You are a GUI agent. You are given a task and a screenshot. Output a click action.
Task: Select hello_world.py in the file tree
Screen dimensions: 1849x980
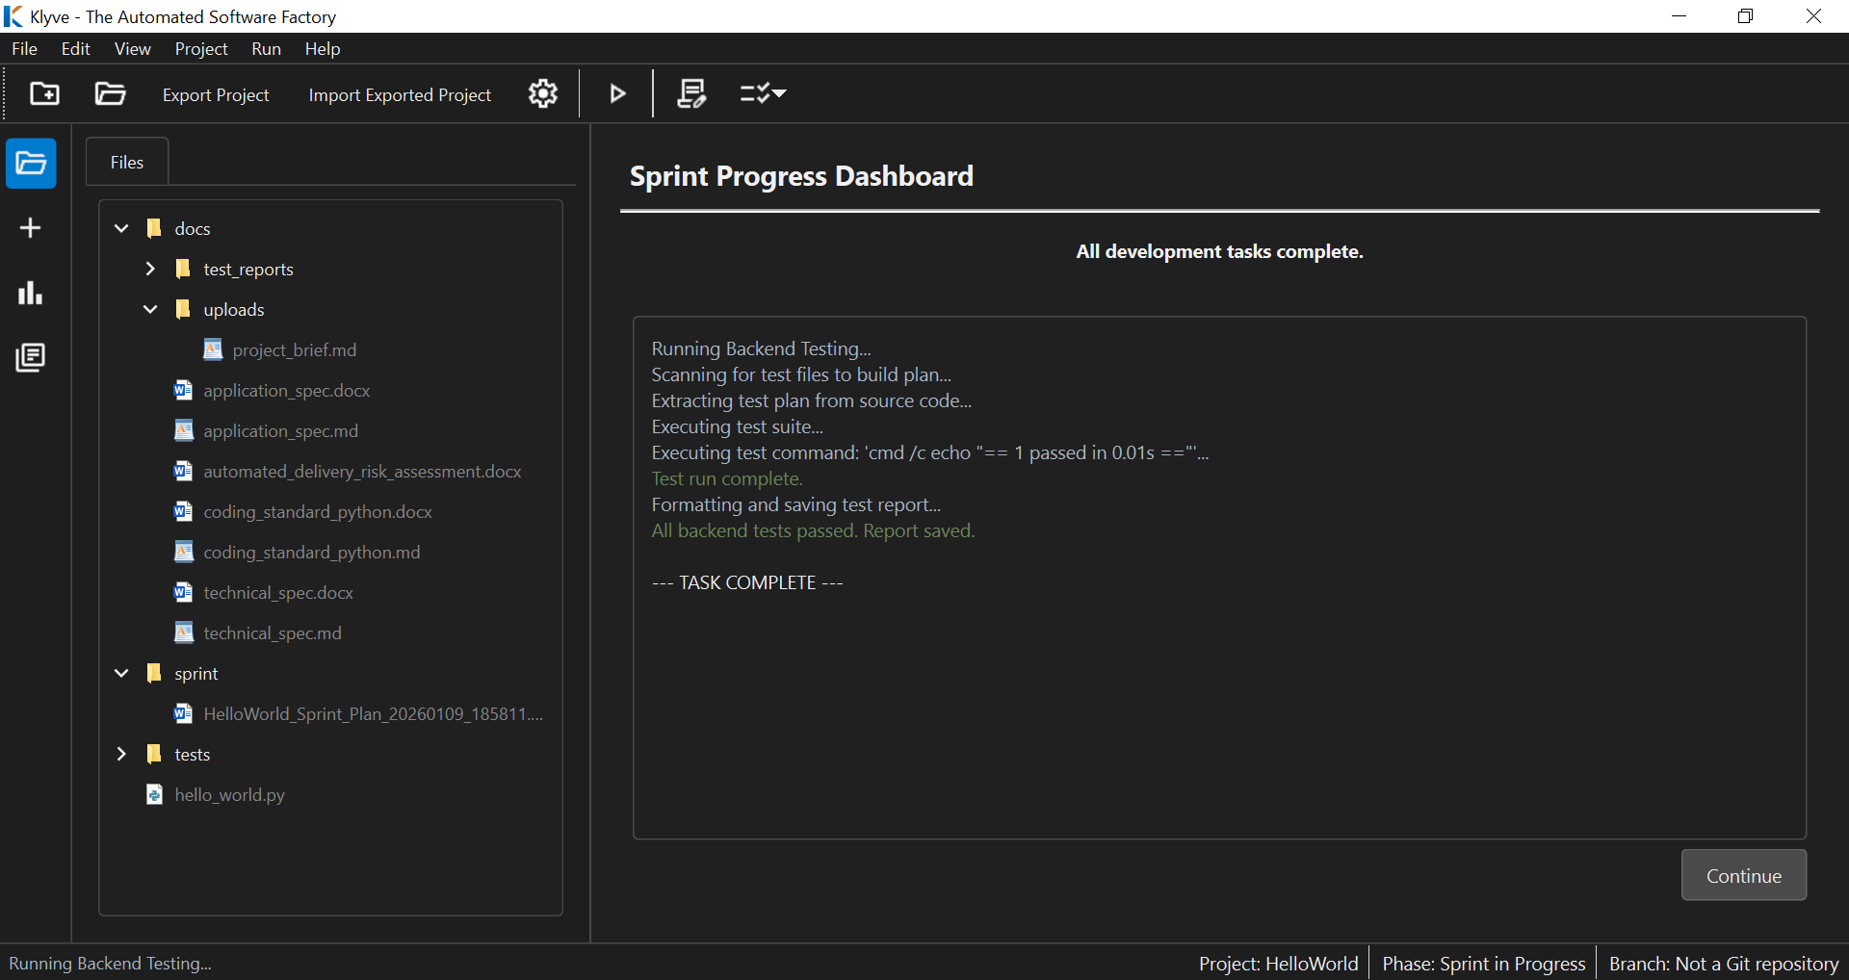coord(229,794)
